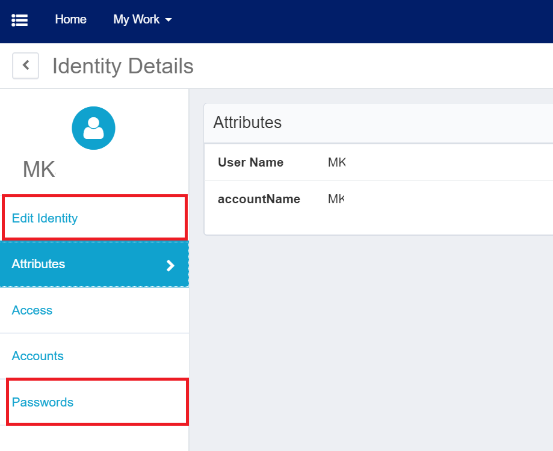
Task: Select the Attributes sidebar tab
Action: pos(39,264)
